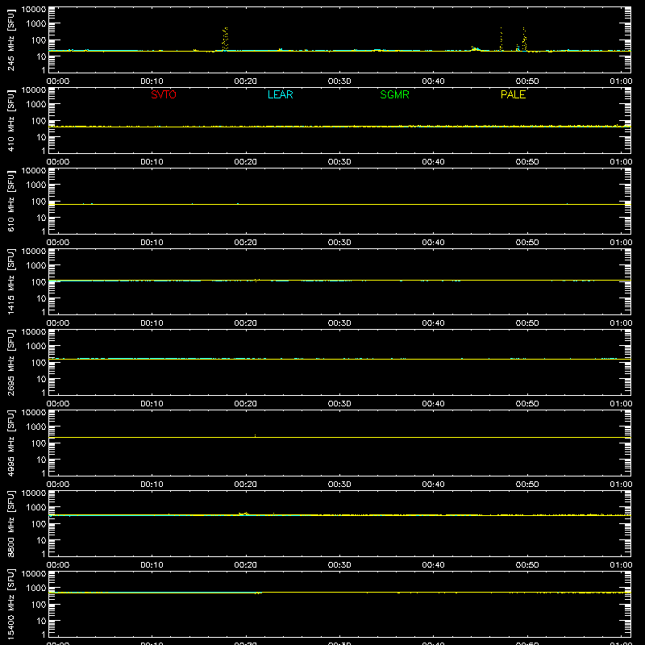Click the 00:00 tick label under the 245 MHz plot
Image resolution: width=645 pixels, height=645 pixels.
pos(58,81)
